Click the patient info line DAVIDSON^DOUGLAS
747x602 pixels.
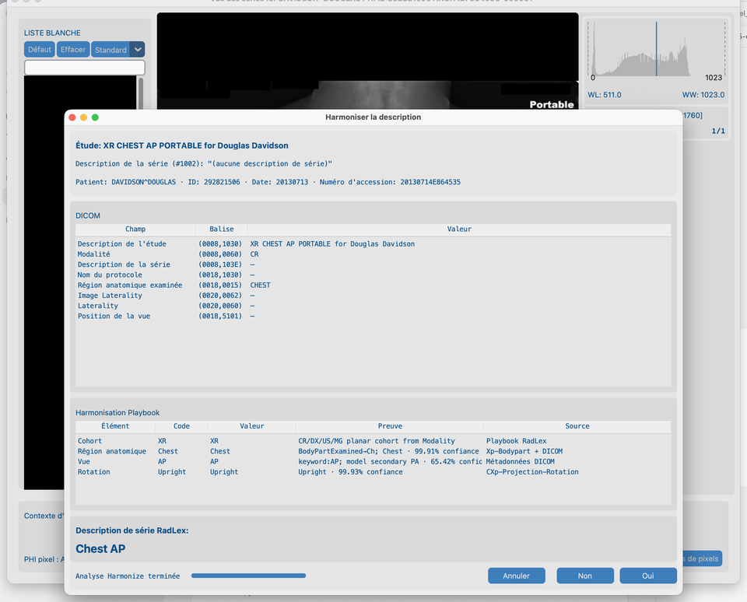point(268,182)
